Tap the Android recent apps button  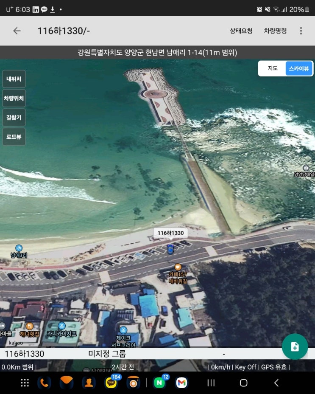coord(211,383)
